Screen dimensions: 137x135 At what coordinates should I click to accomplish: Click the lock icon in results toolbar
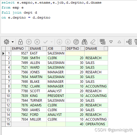[x=20, y=42]
